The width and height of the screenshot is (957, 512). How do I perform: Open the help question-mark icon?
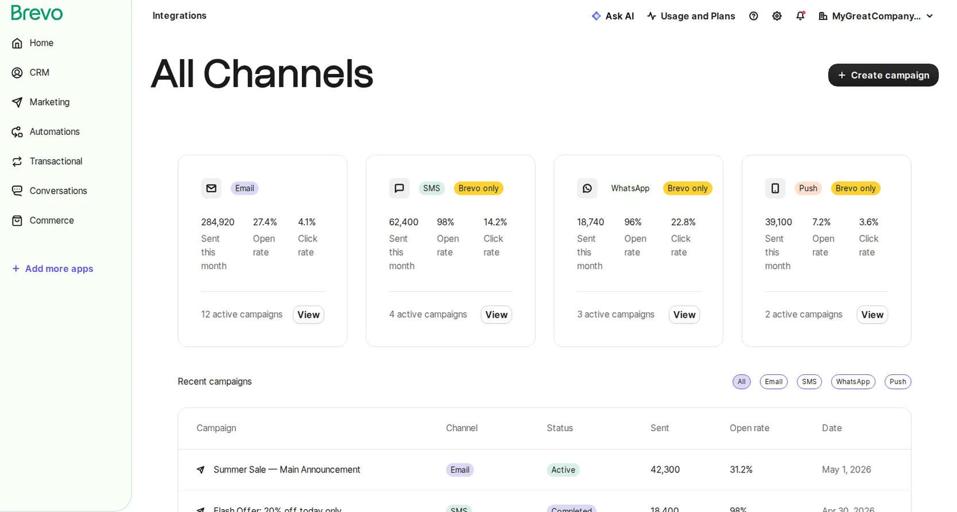754,16
